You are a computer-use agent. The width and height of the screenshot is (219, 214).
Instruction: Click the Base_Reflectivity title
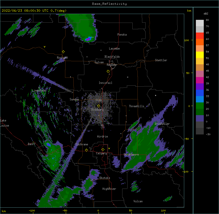point(109,4)
